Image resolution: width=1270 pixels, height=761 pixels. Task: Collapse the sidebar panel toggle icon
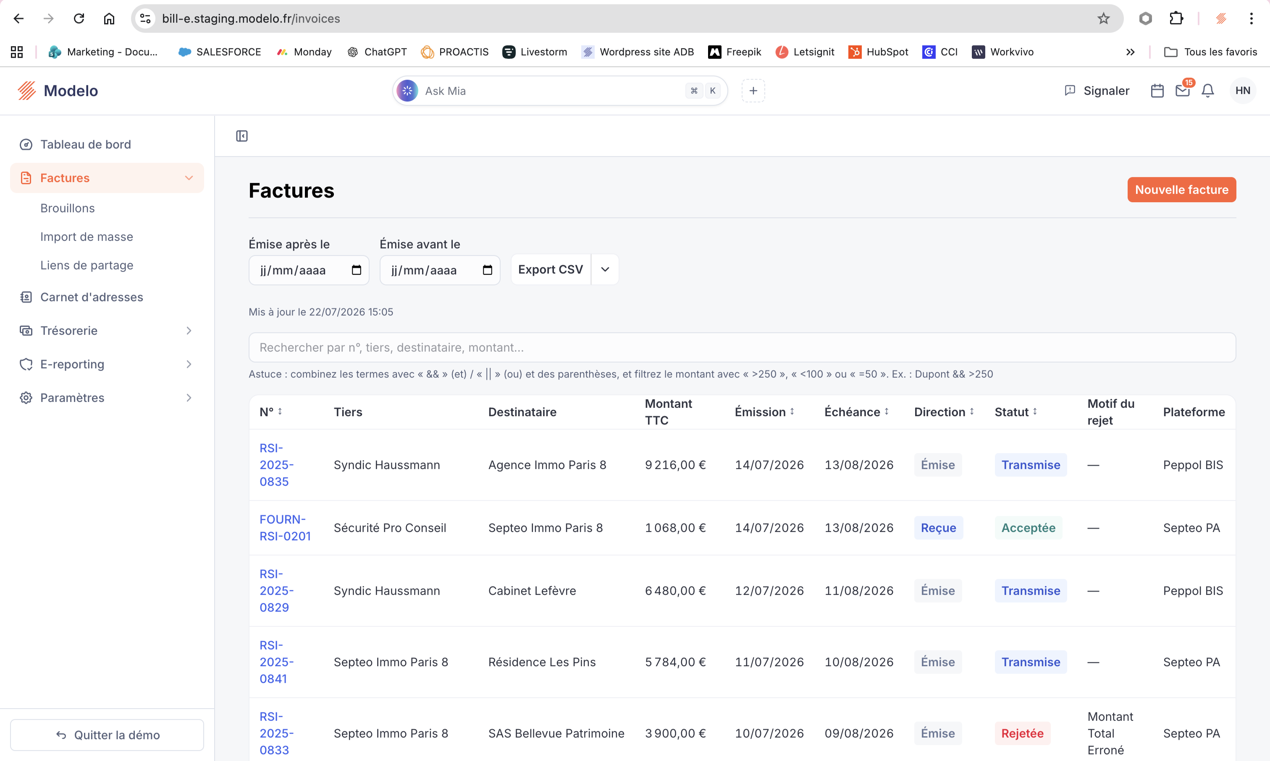(242, 136)
